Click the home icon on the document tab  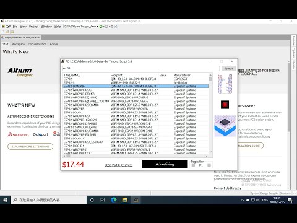click(3, 38)
